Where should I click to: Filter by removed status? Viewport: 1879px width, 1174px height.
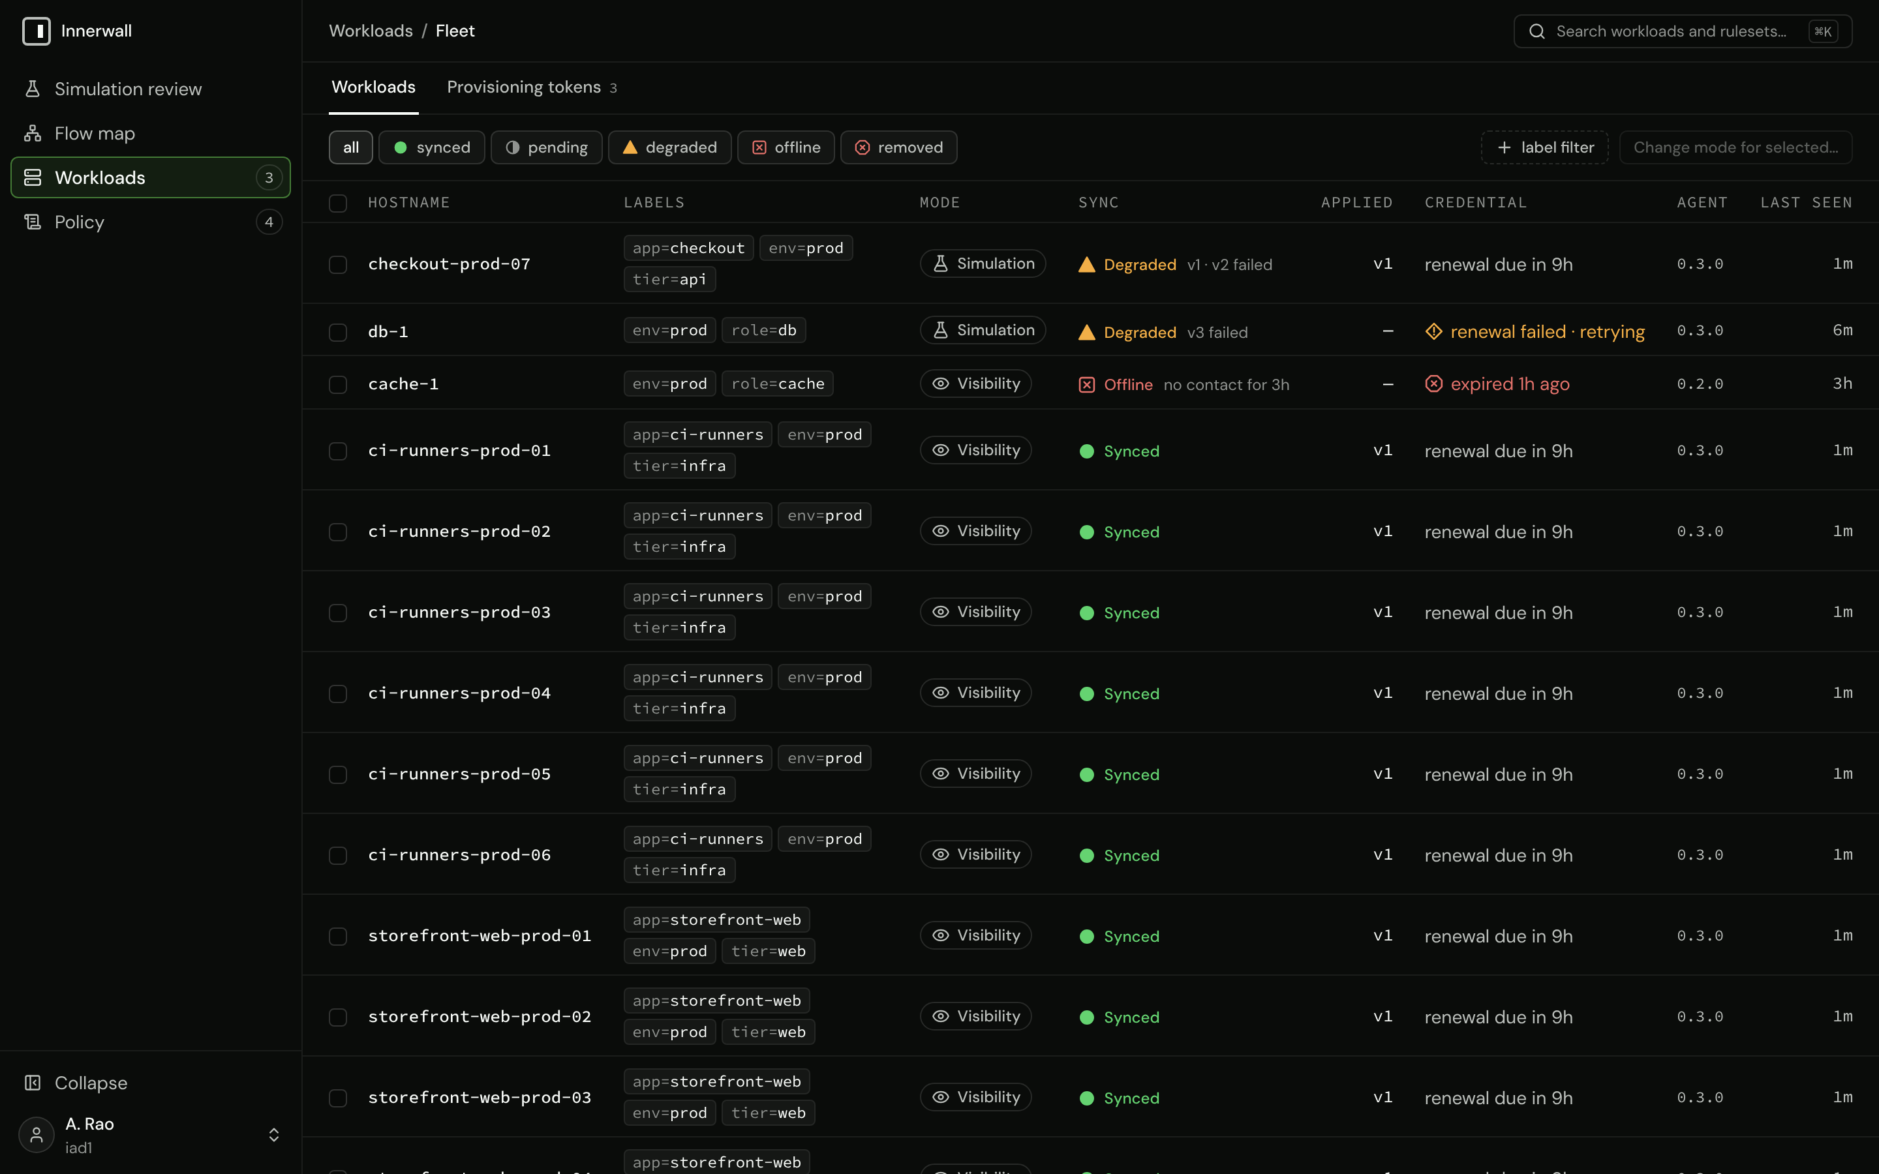(x=898, y=147)
